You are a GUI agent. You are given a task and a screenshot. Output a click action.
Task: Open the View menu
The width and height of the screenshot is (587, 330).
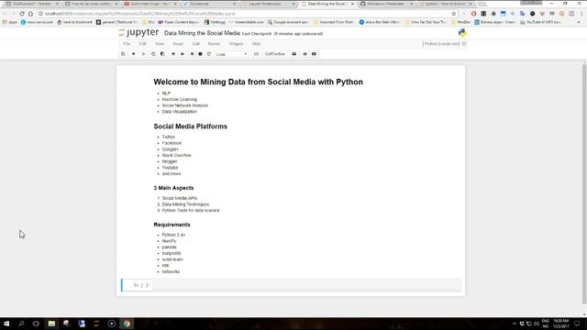pyautogui.click(x=160, y=44)
